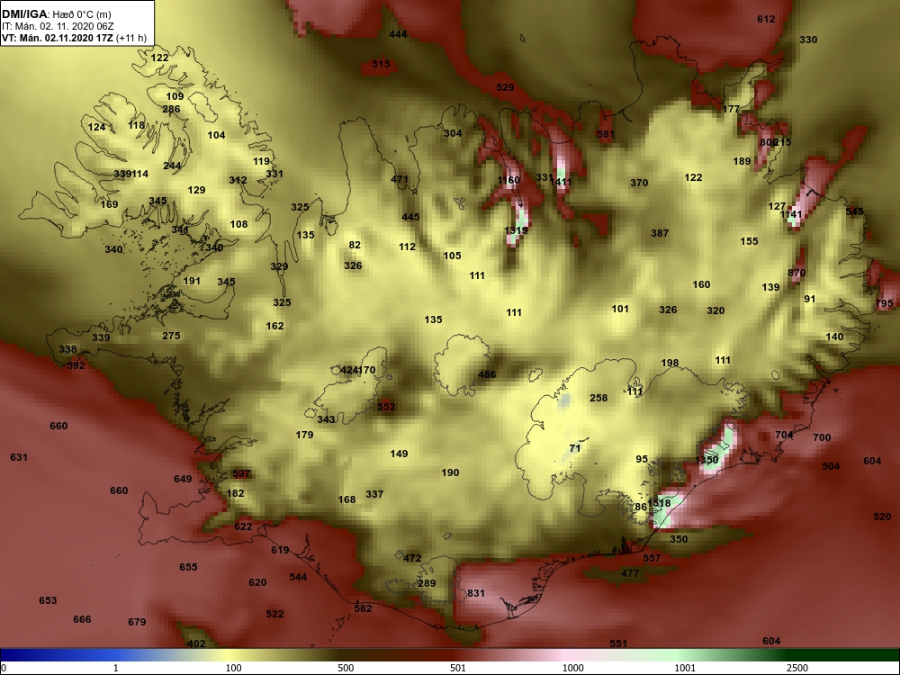Select the 1319 height value

[x=516, y=230]
